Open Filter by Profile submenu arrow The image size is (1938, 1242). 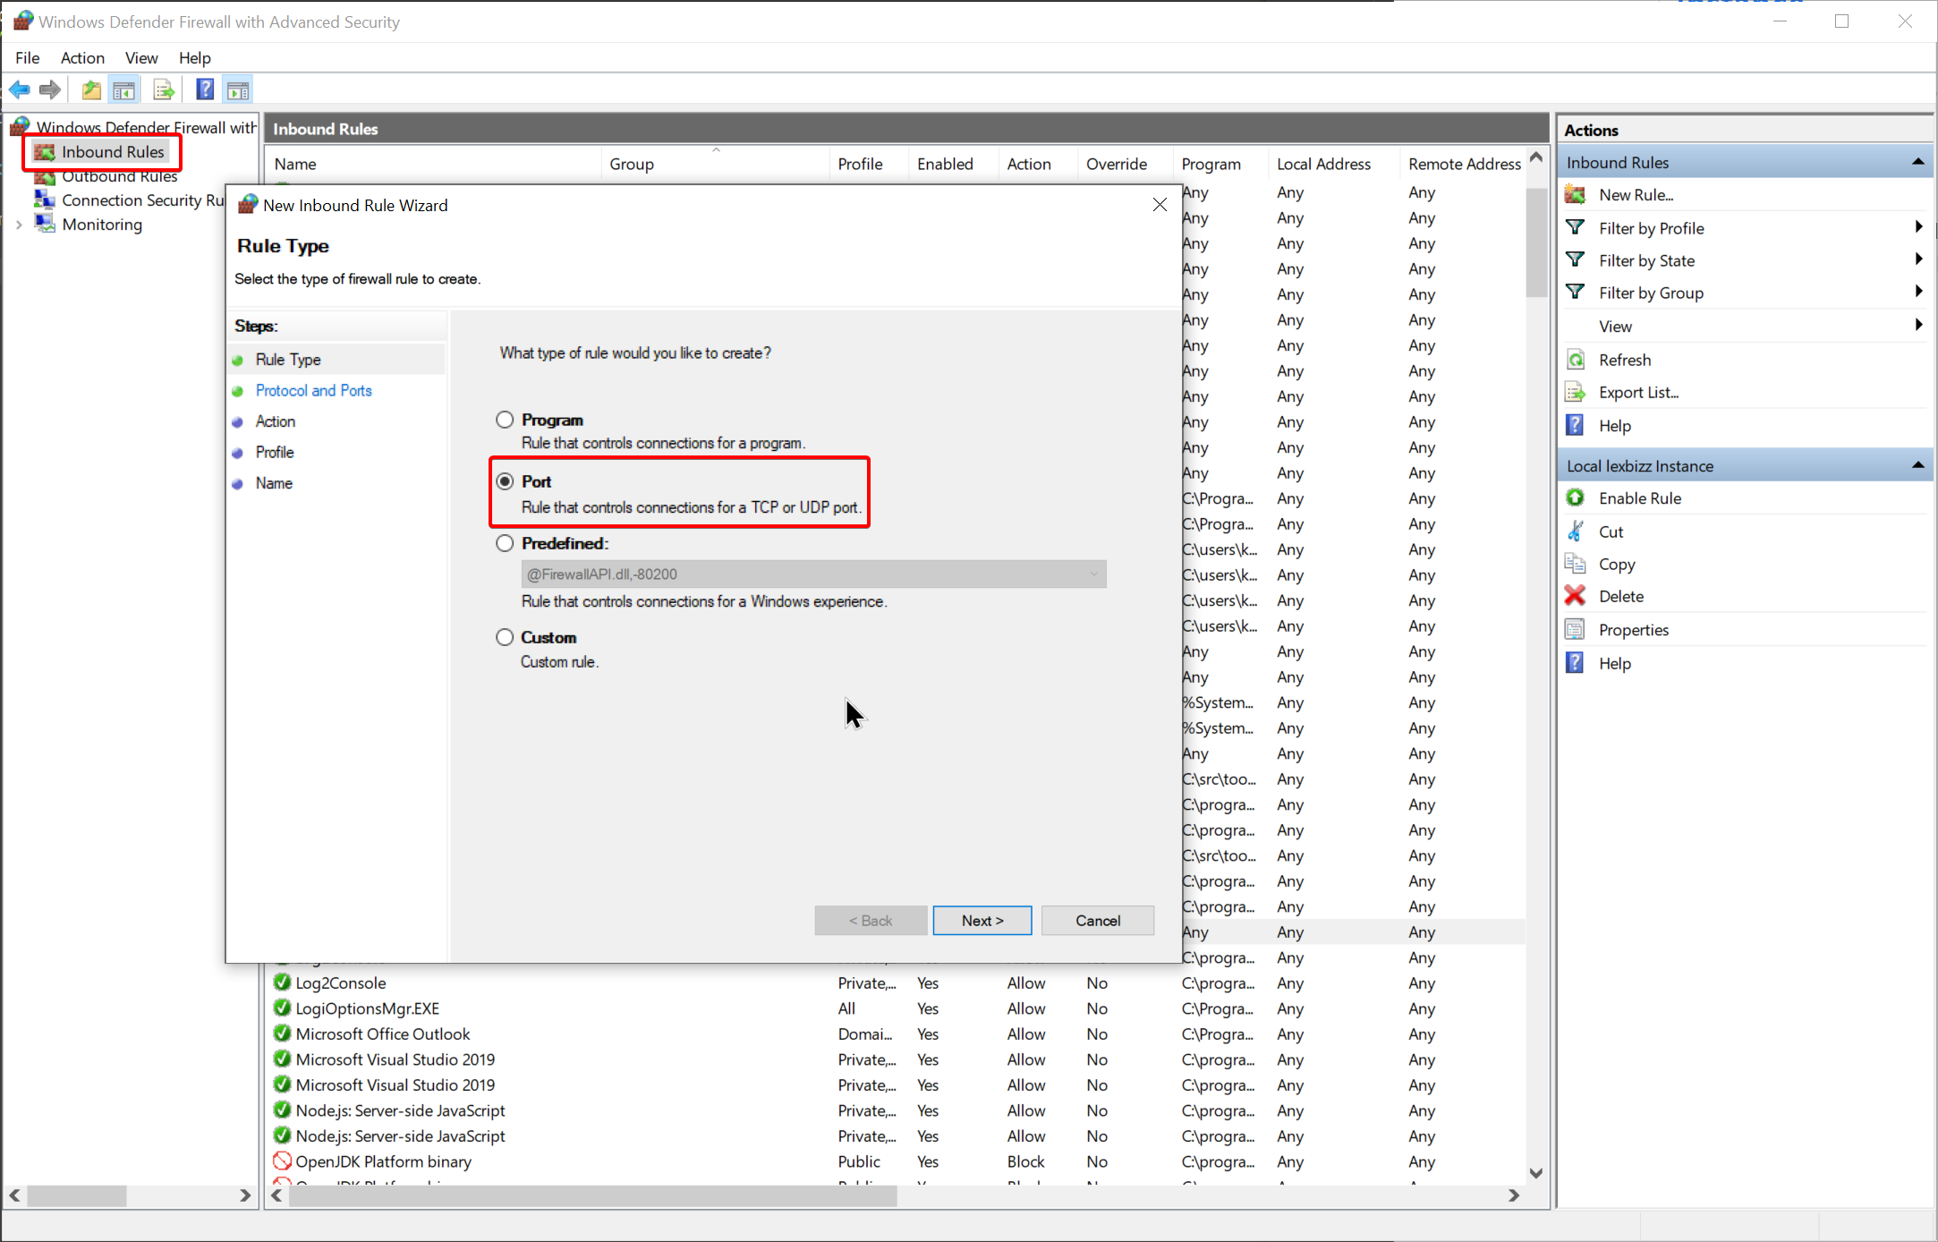click(1918, 227)
